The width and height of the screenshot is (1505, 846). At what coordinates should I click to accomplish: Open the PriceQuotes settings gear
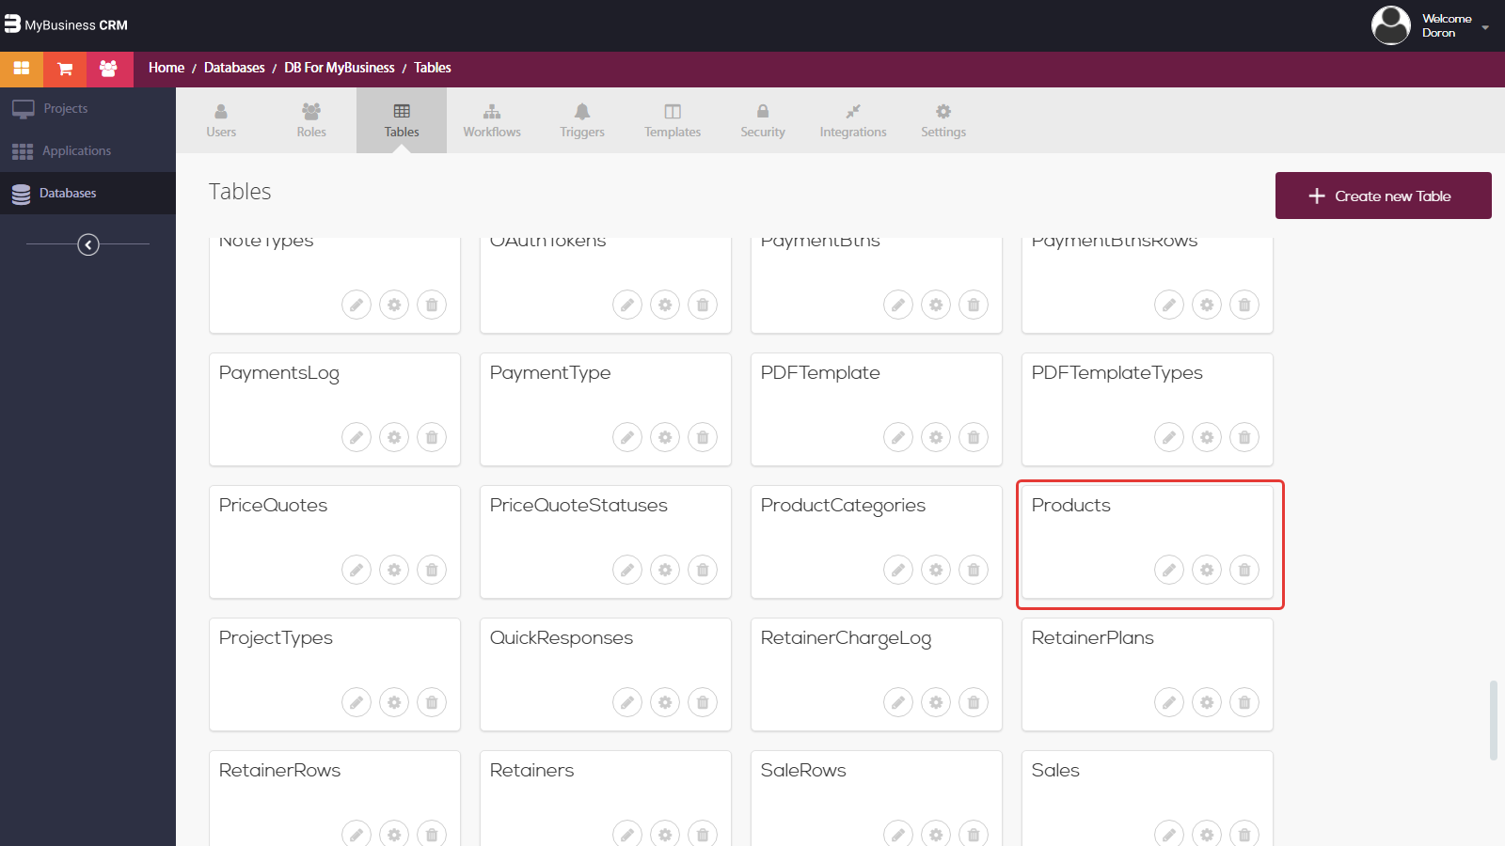tap(394, 570)
